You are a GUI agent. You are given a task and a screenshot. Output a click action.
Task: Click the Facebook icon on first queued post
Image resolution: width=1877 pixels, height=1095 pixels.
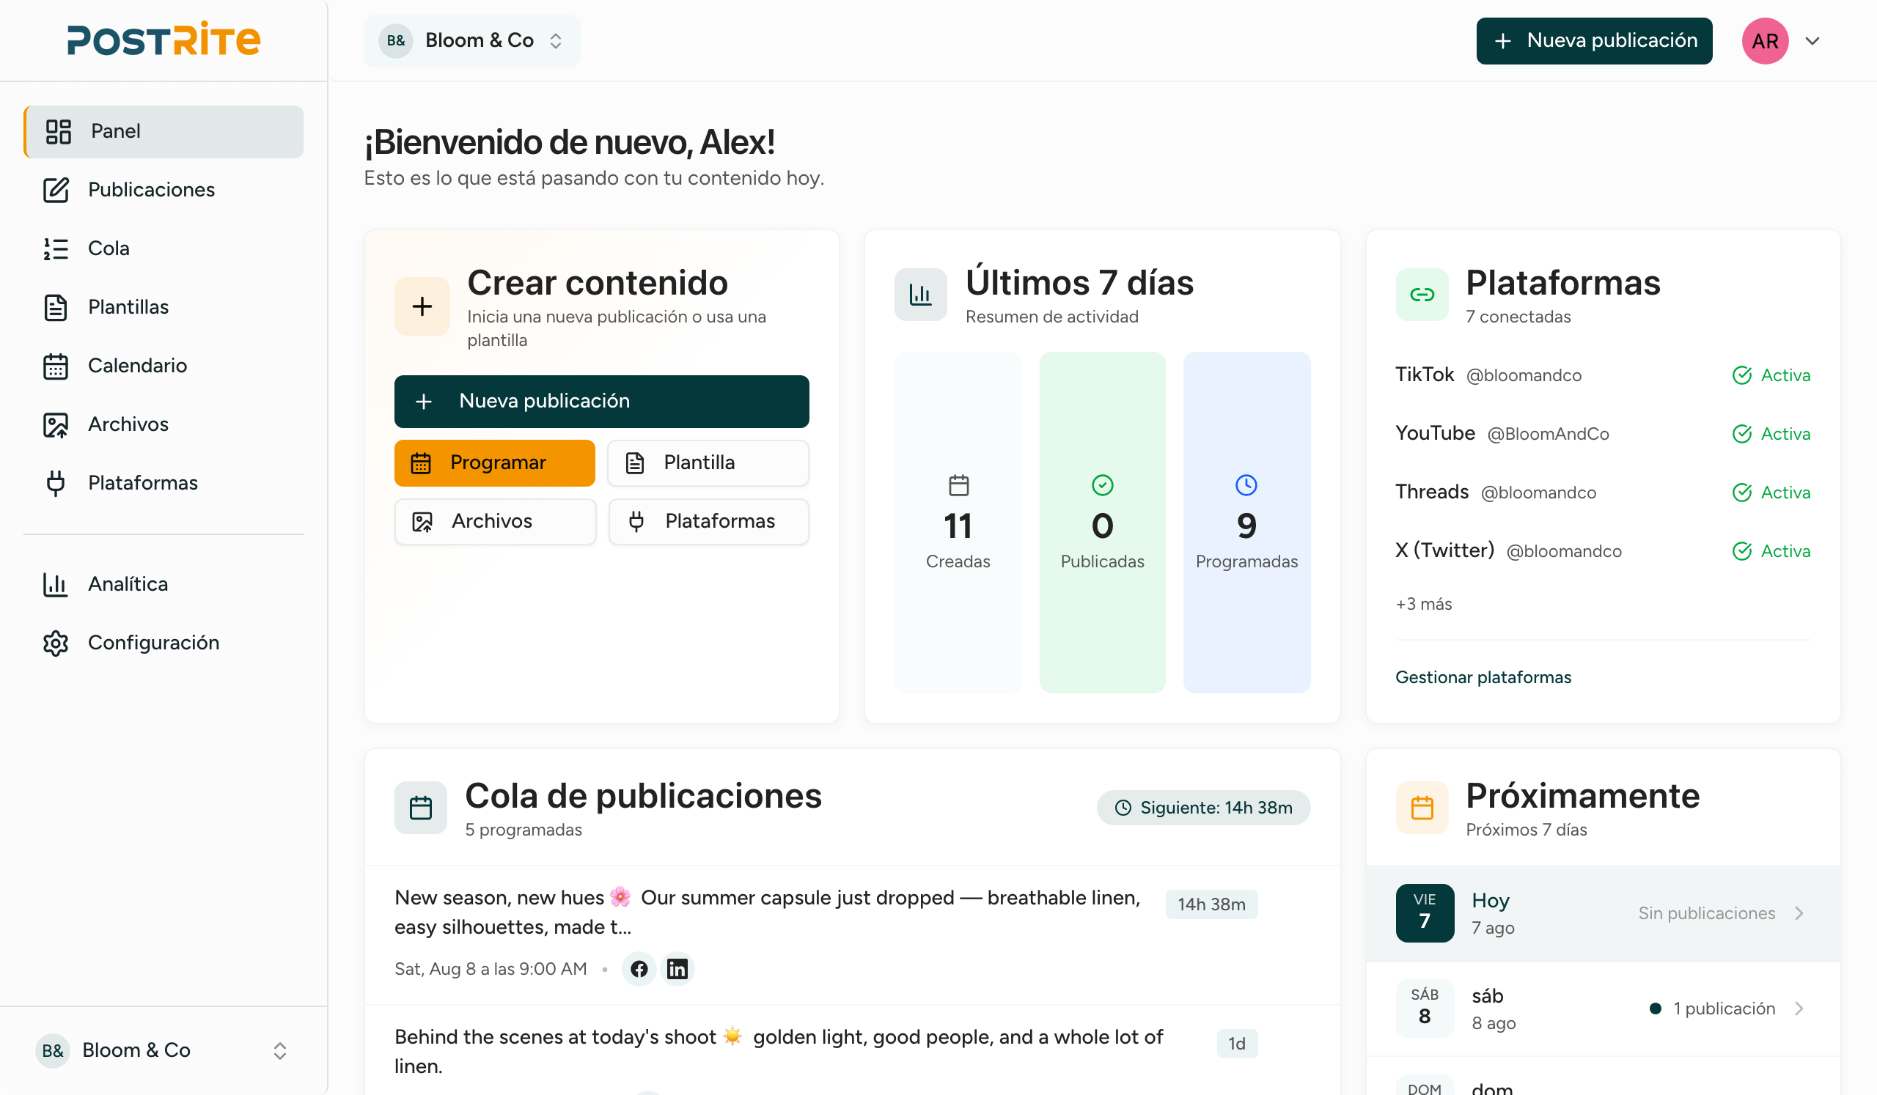click(639, 968)
